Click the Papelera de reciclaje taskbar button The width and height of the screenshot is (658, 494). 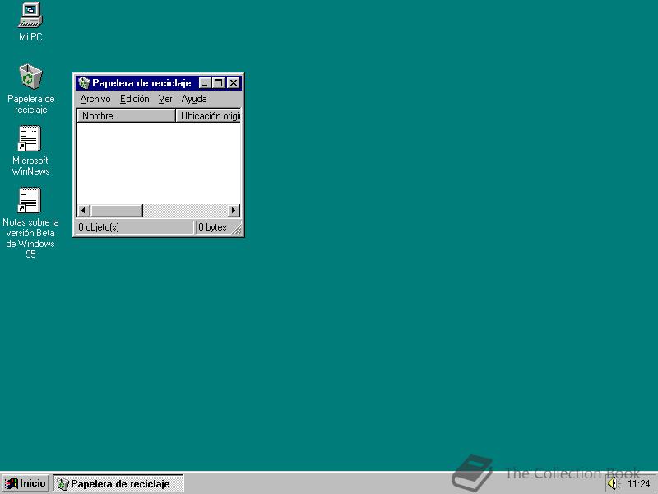coord(118,484)
